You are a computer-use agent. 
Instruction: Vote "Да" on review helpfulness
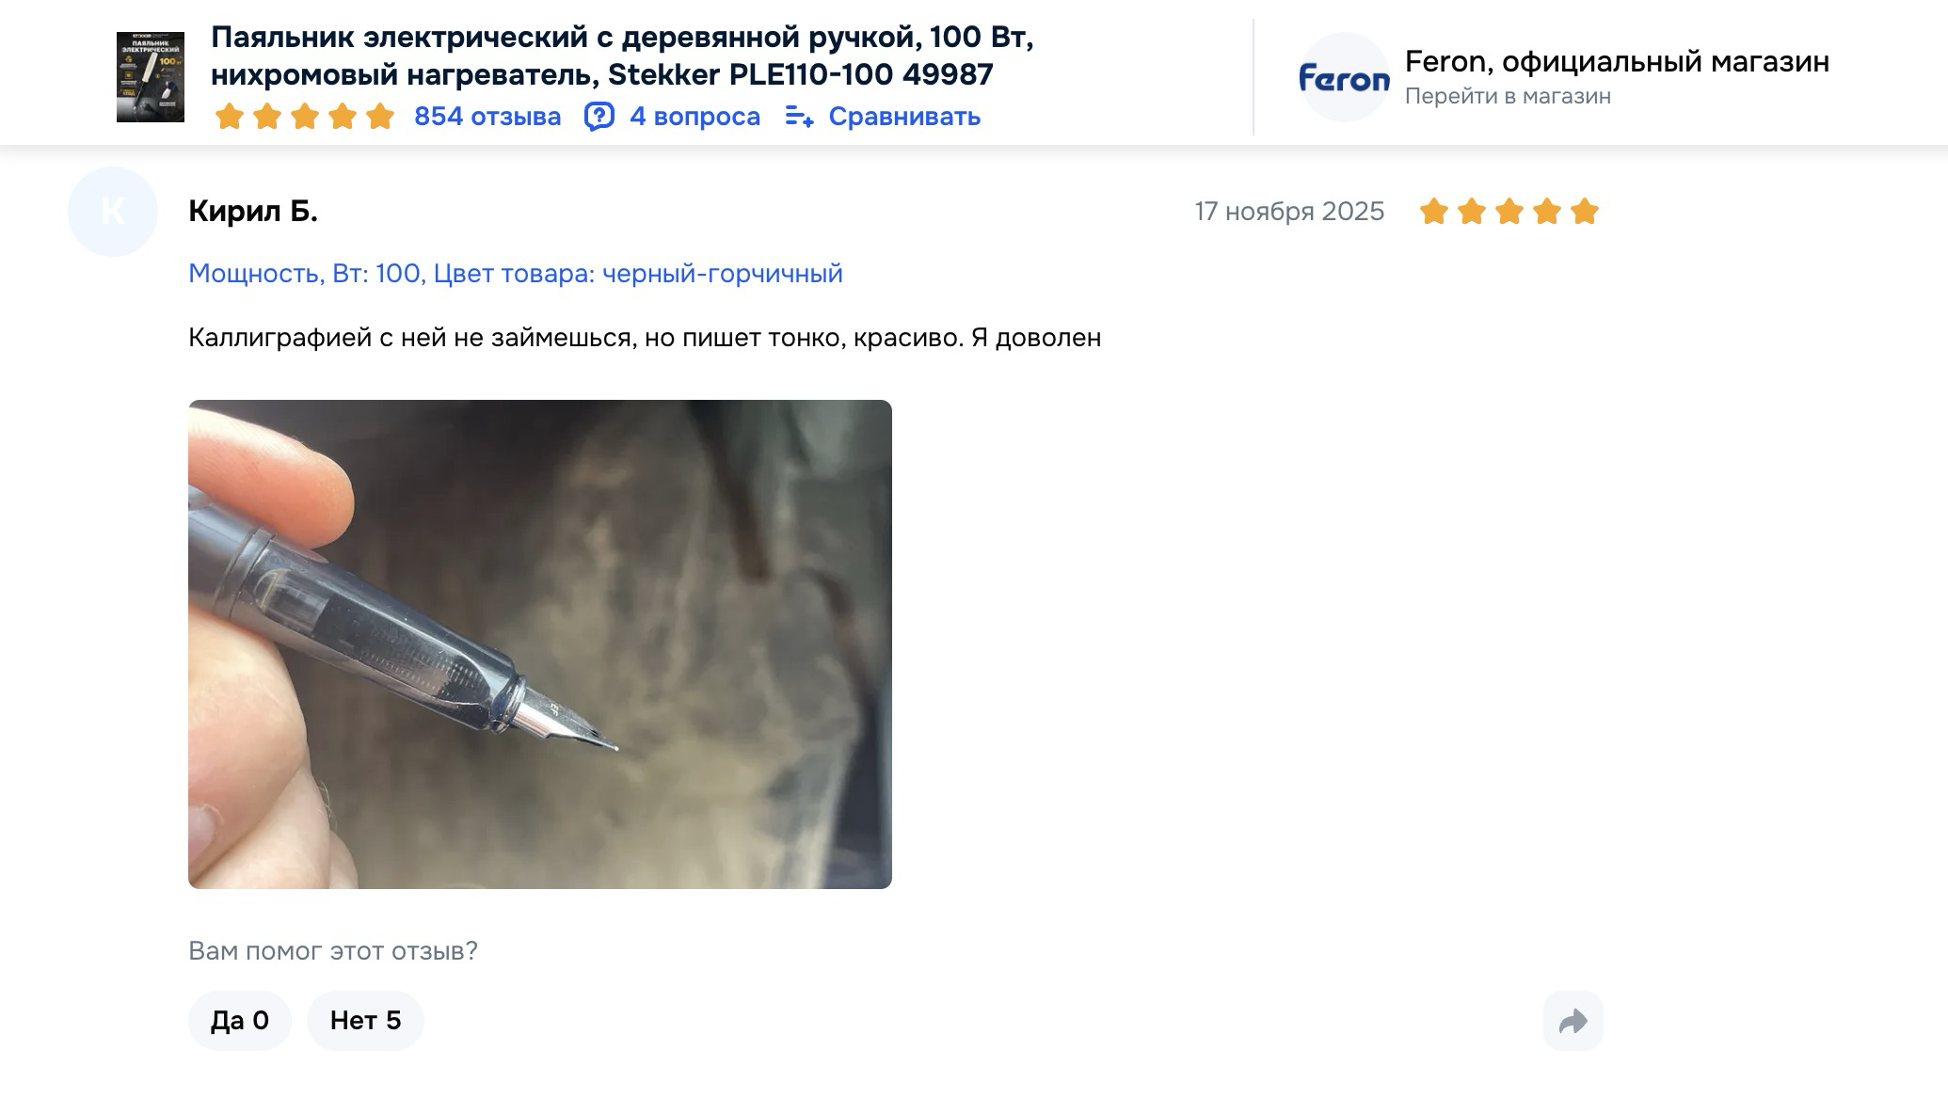coord(240,1021)
